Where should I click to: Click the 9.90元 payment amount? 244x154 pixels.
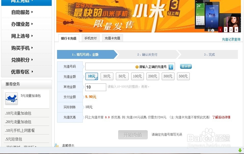point(91,97)
